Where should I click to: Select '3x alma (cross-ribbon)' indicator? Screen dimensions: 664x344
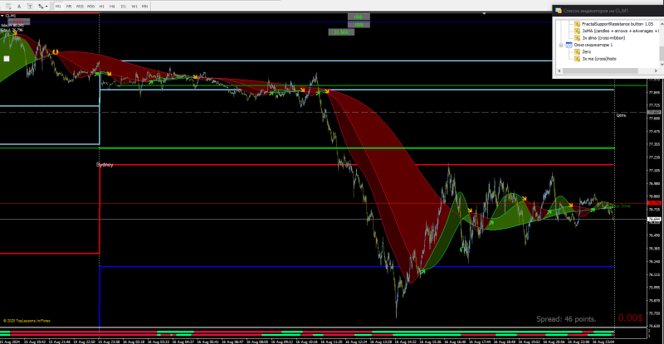pyautogui.click(x=603, y=37)
